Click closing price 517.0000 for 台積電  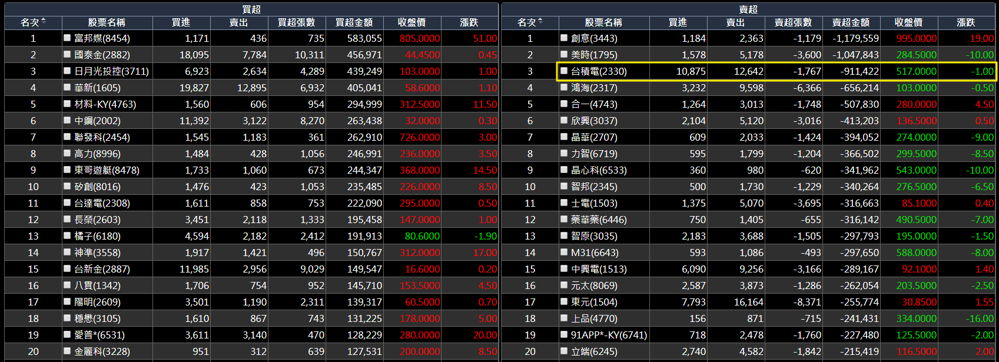click(x=917, y=71)
